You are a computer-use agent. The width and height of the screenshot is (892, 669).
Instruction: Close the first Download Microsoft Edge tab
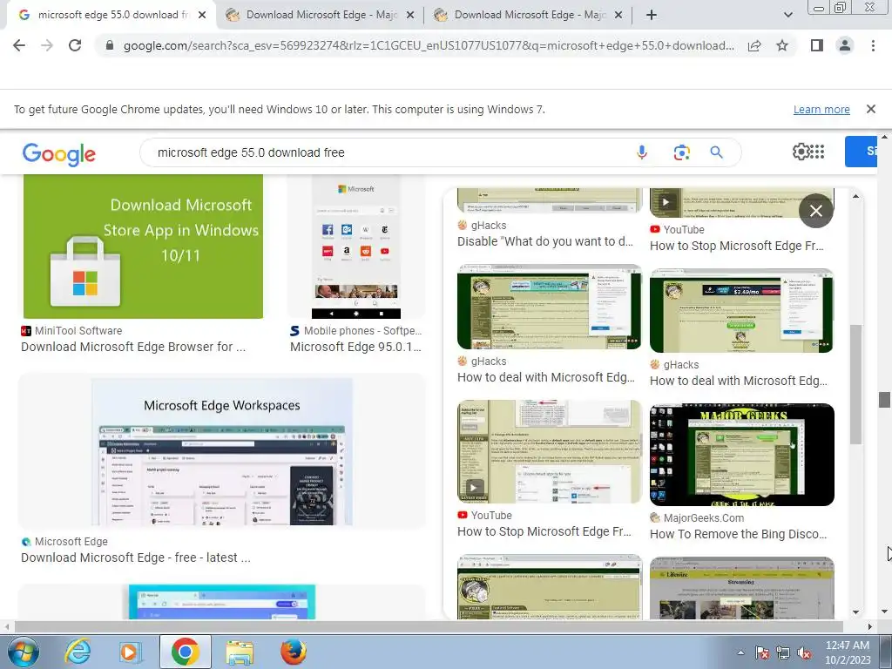[x=409, y=16]
